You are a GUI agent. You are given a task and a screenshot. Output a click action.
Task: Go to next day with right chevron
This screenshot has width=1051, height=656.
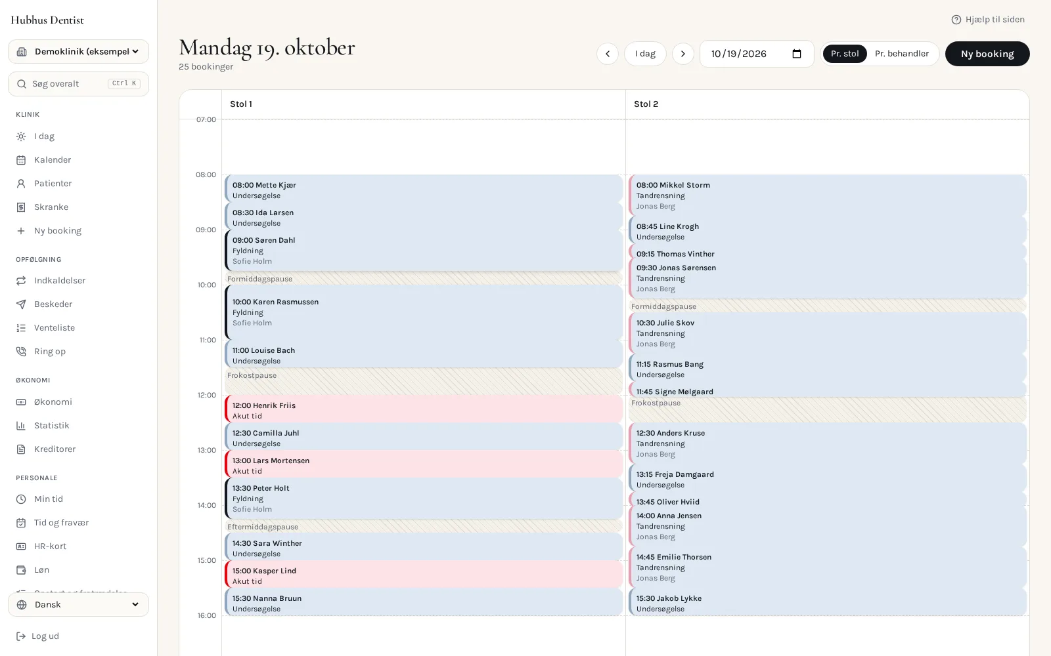pos(683,54)
